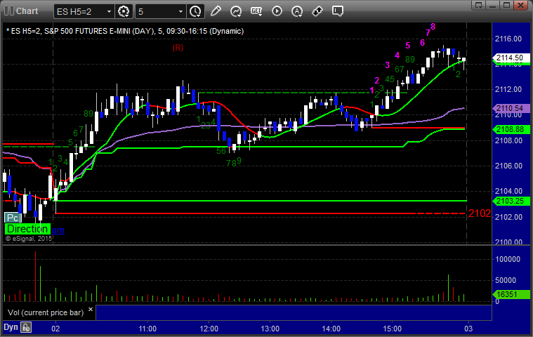Open the GET studies menu
The image size is (533, 337).
pyautogui.click(x=256, y=11)
